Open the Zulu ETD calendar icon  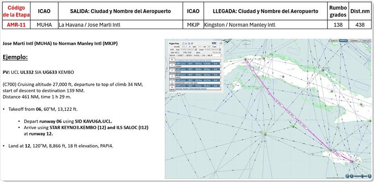click(x=196, y=50)
